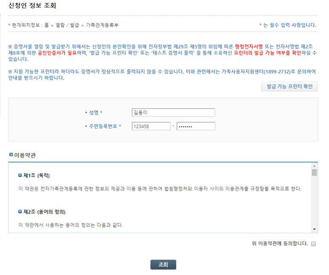This screenshot has width=329, height=275.
Task: Click the terms scrollbar thumb
Action: pos(314,172)
